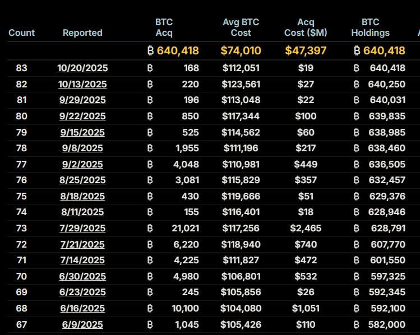Image resolution: width=420 pixels, height=335 pixels.
Task: Open the 7/29/2025 purchase report link
Action: (82, 229)
